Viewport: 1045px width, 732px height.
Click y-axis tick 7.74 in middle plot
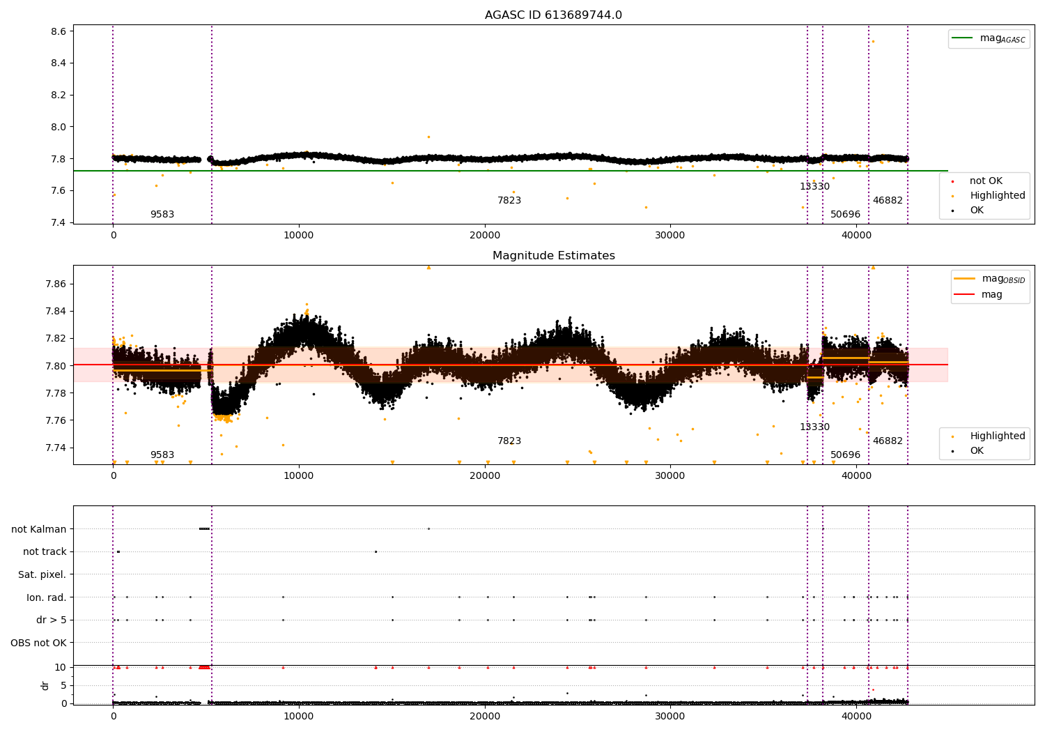[56, 448]
